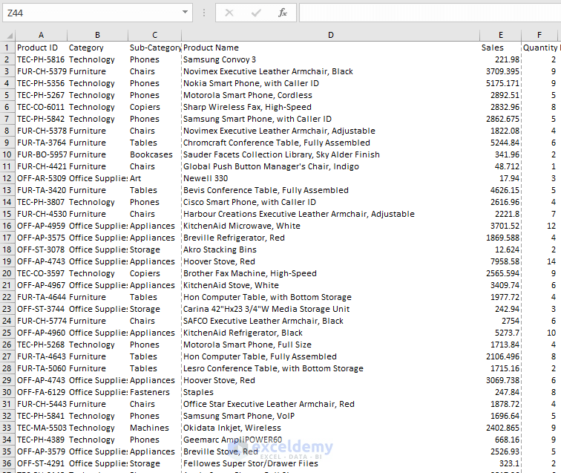
Task: Select row 1 header
Action: [x=7, y=48]
